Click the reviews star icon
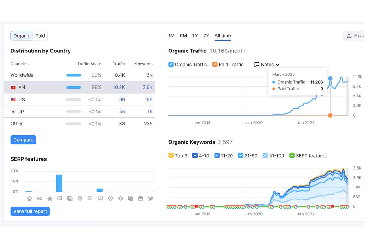Viewport: 368px width, 245px height. point(50,199)
